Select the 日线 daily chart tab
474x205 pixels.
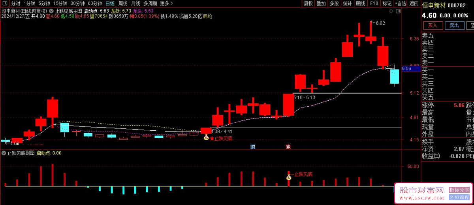tap(110, 4)
